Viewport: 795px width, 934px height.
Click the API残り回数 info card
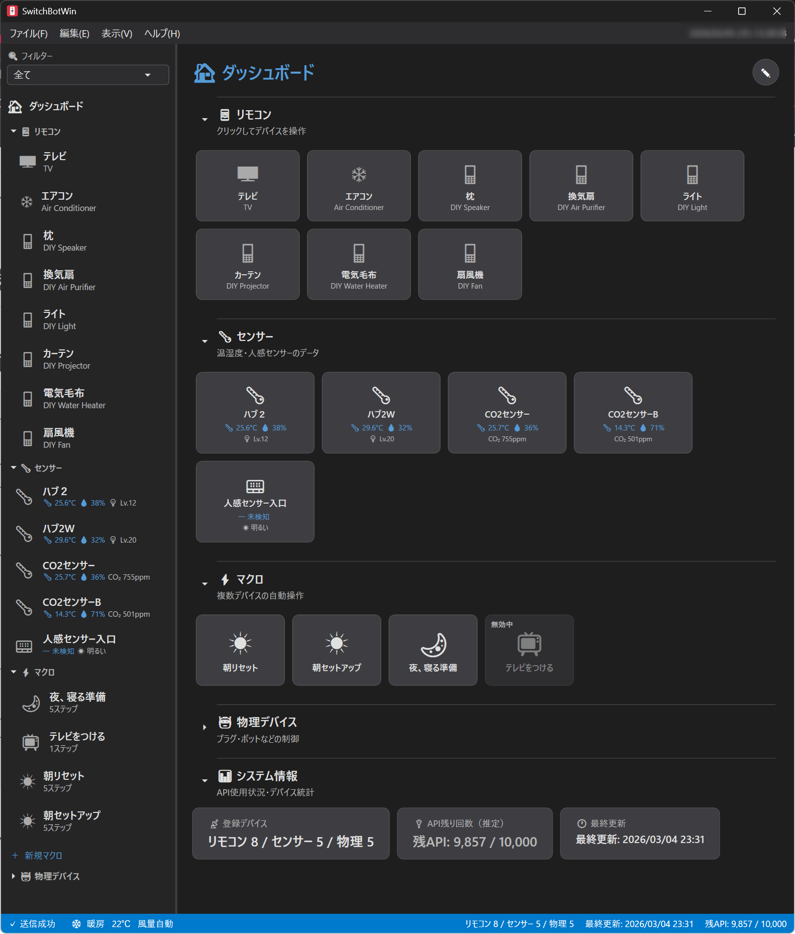pos(474,834)
